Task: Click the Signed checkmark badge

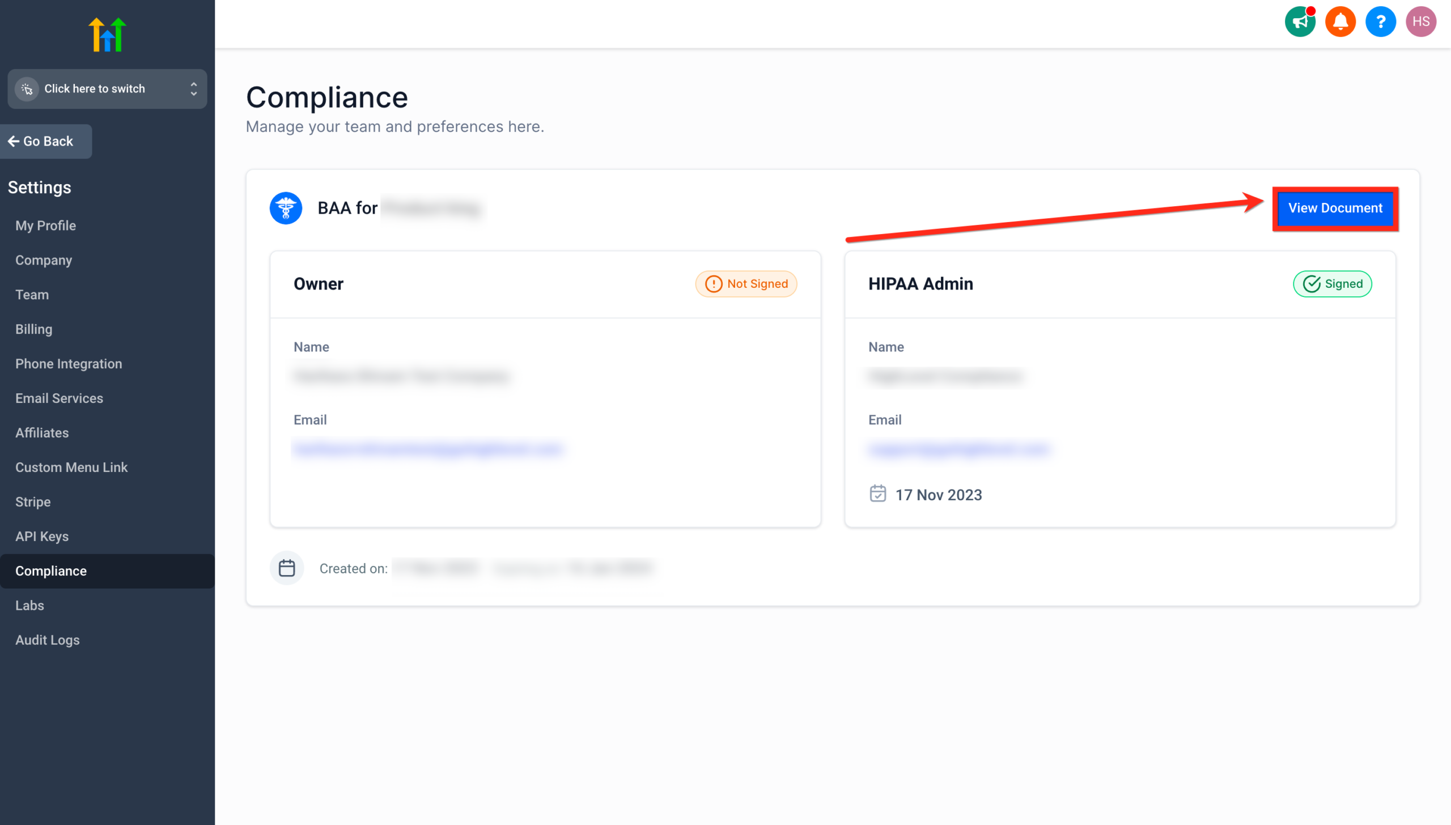Action: click(1332, 284)
